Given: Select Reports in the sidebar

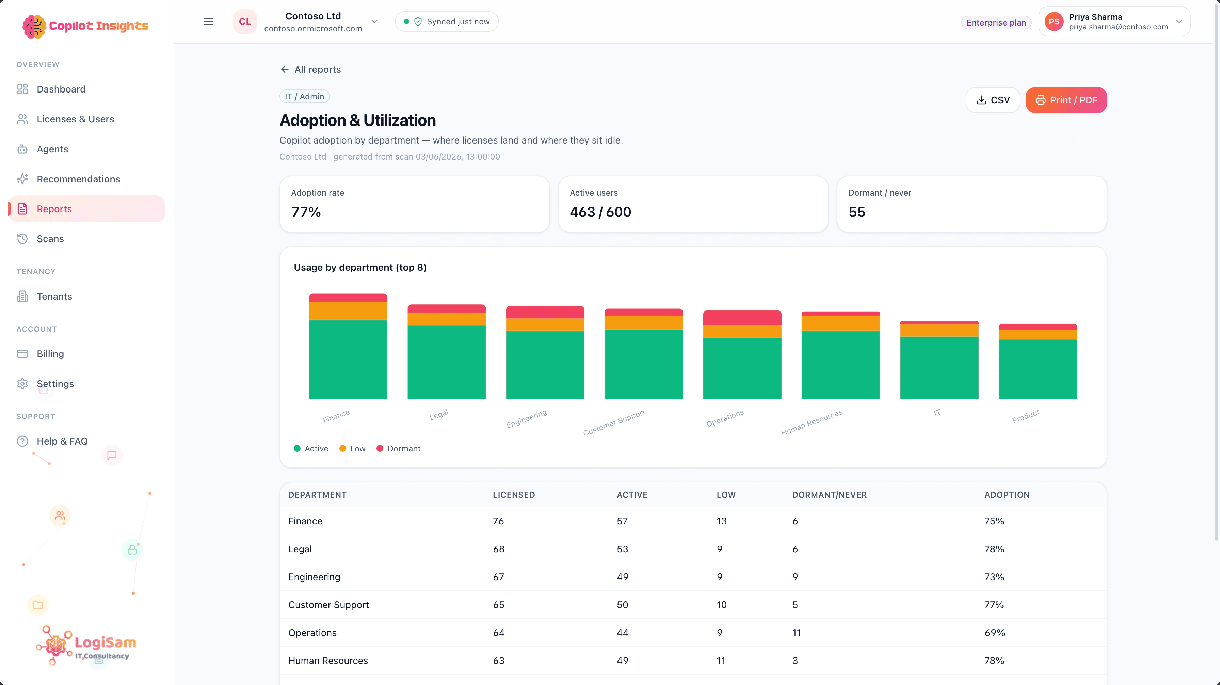Looking at the screenshot, I should 87,208.
